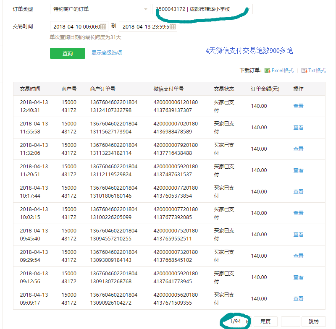The image size is (336, 329).
Task: Select WeChat pay number ending 4137641773945
Action: point(176,277)
